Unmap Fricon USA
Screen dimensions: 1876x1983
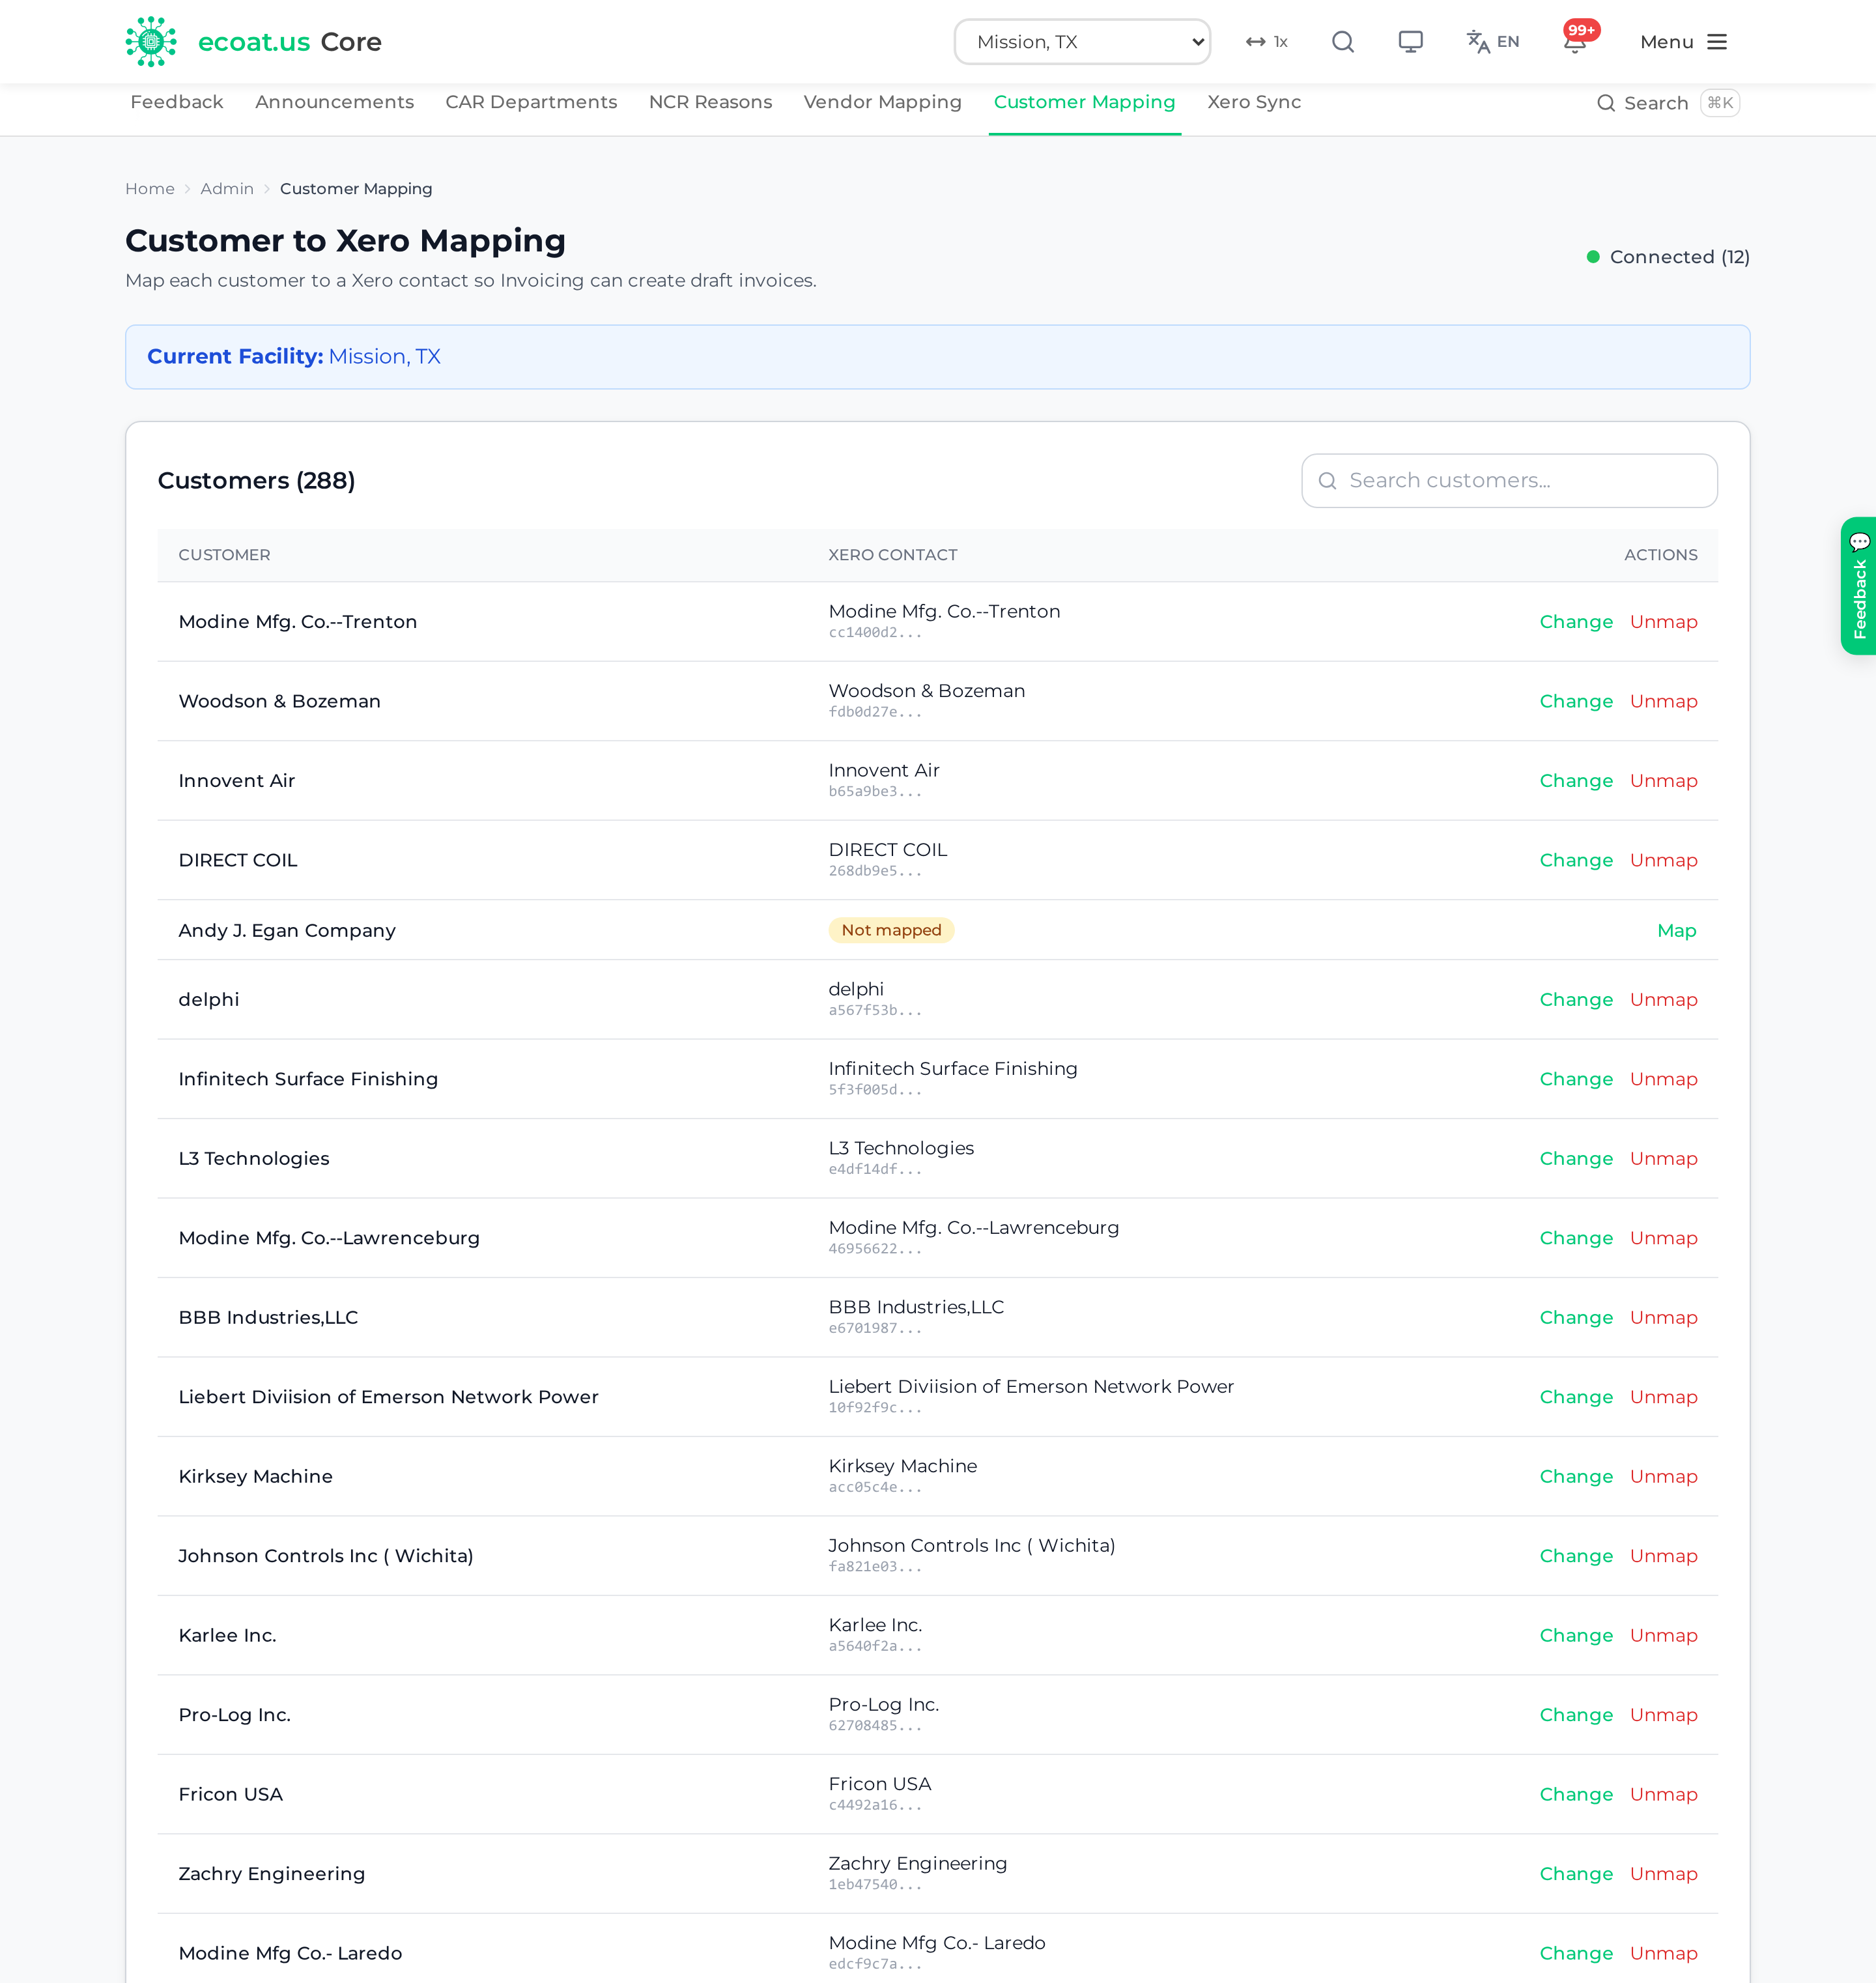coord(1663,1795)
